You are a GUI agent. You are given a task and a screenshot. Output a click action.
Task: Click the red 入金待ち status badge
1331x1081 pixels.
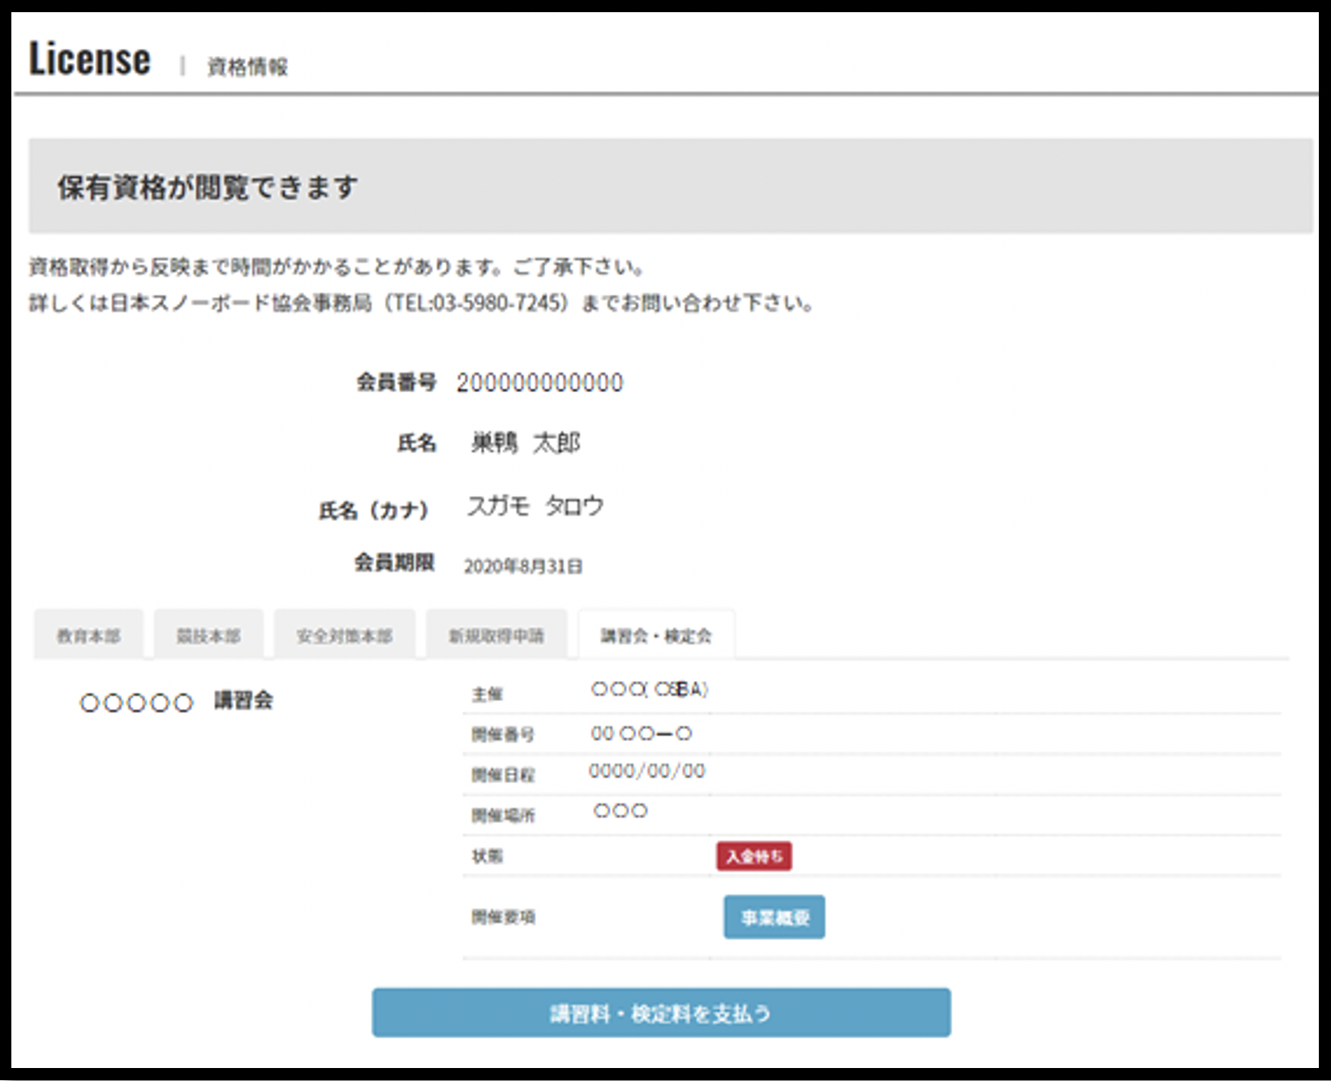pyautogui.click(x=754, y=856)
